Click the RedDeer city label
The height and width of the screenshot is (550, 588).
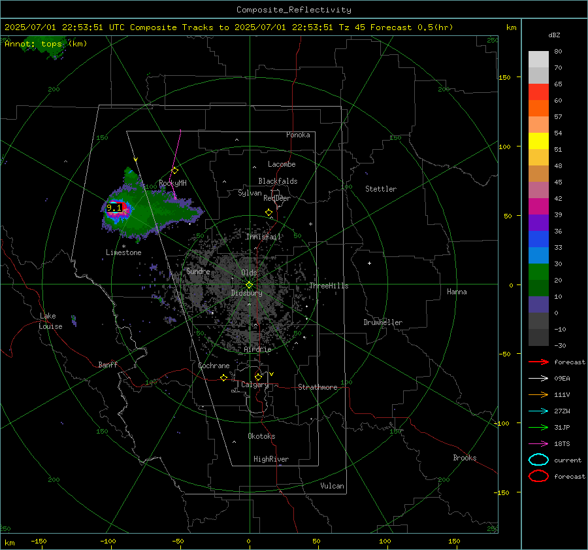(x=277, y=198)
